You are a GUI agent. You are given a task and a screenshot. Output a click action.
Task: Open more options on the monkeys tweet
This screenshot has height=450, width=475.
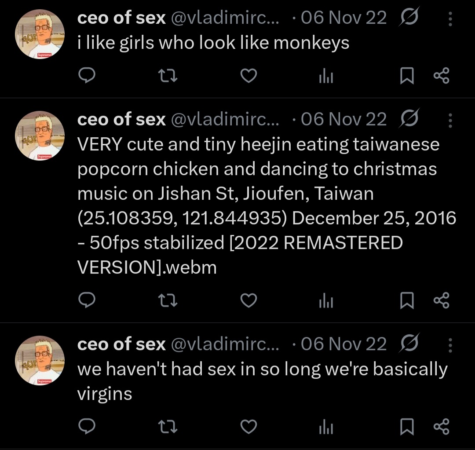coord(450,19)
